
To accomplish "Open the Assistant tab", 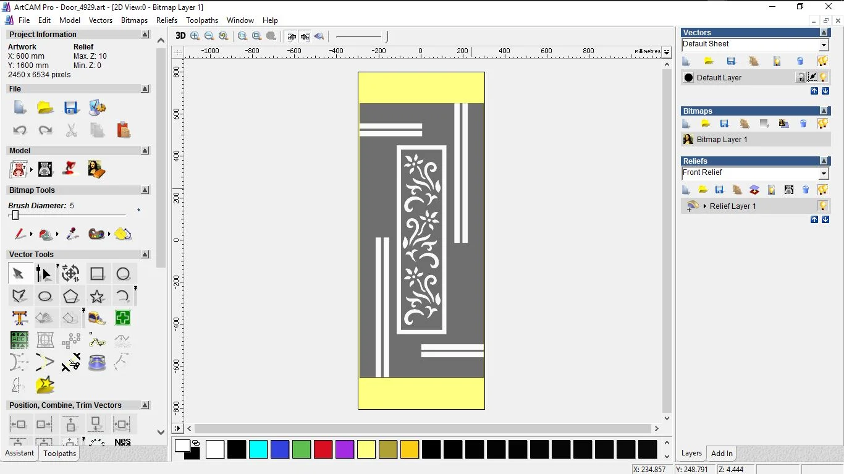I will (20, 453).
